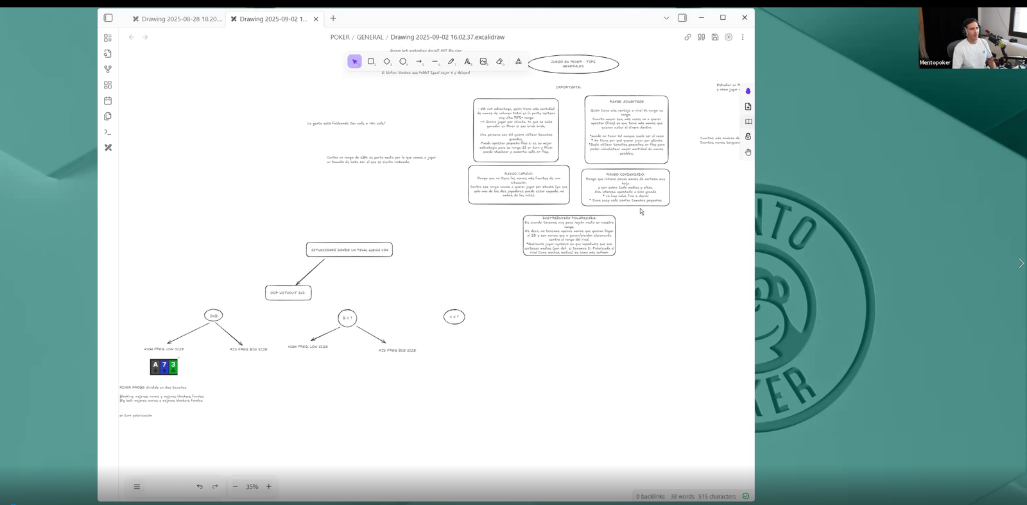Image resolution: width=1027 pixels, height=505 pixels.
Task: Open graph view from the ribbon
Action: coord(108,69)
